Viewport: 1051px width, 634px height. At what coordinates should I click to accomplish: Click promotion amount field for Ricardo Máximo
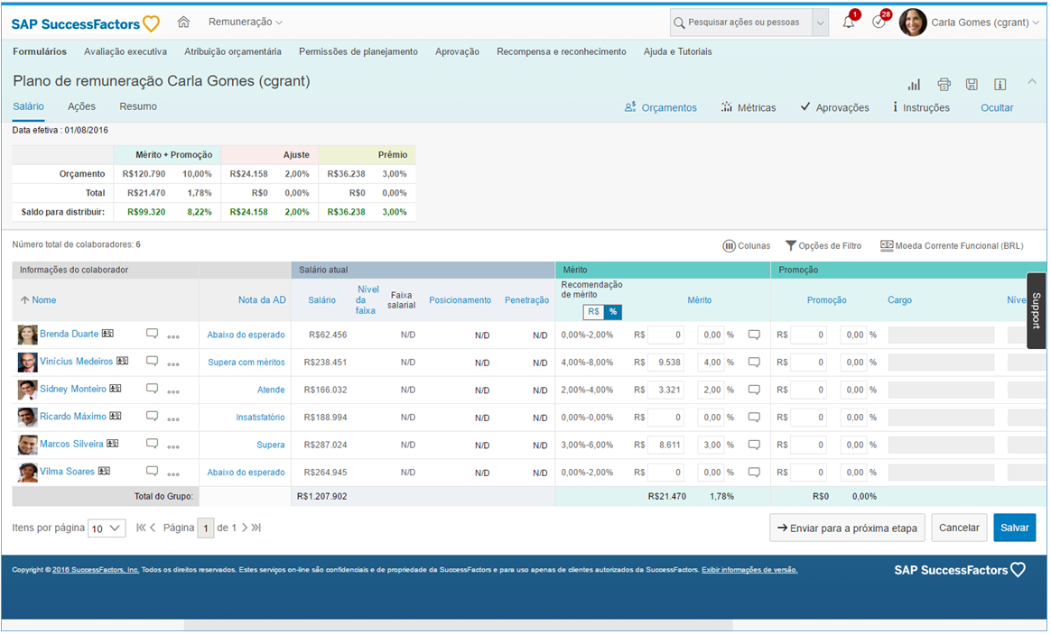coord(808,417)
